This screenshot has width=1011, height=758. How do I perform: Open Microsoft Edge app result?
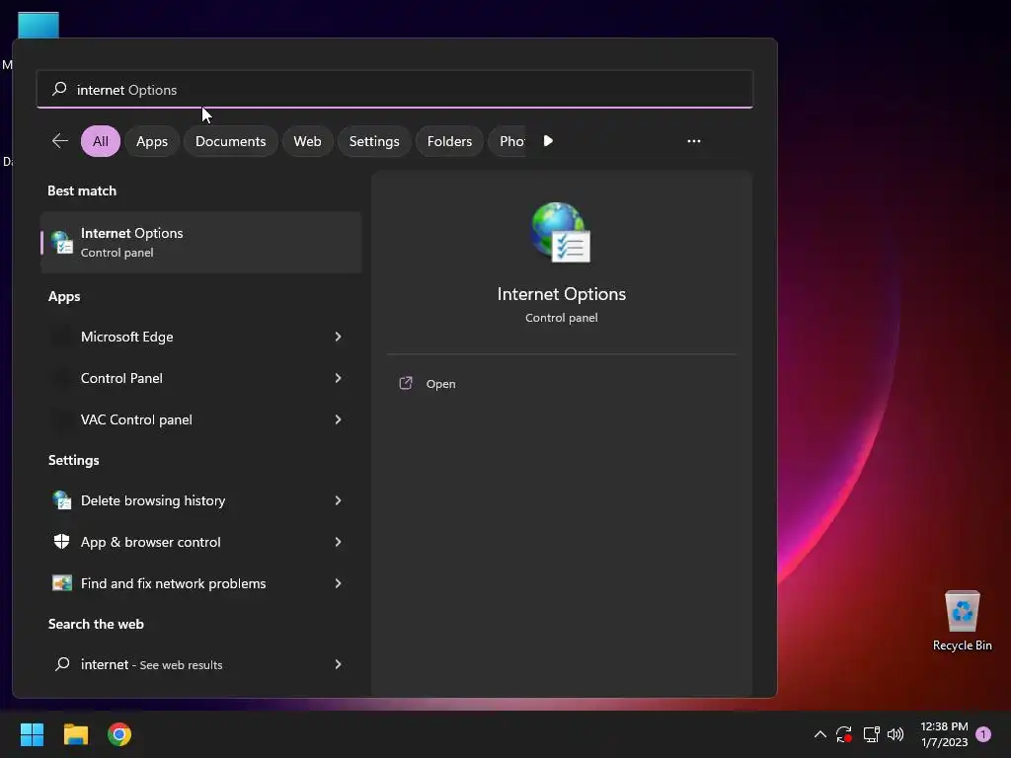click(200, 337)
